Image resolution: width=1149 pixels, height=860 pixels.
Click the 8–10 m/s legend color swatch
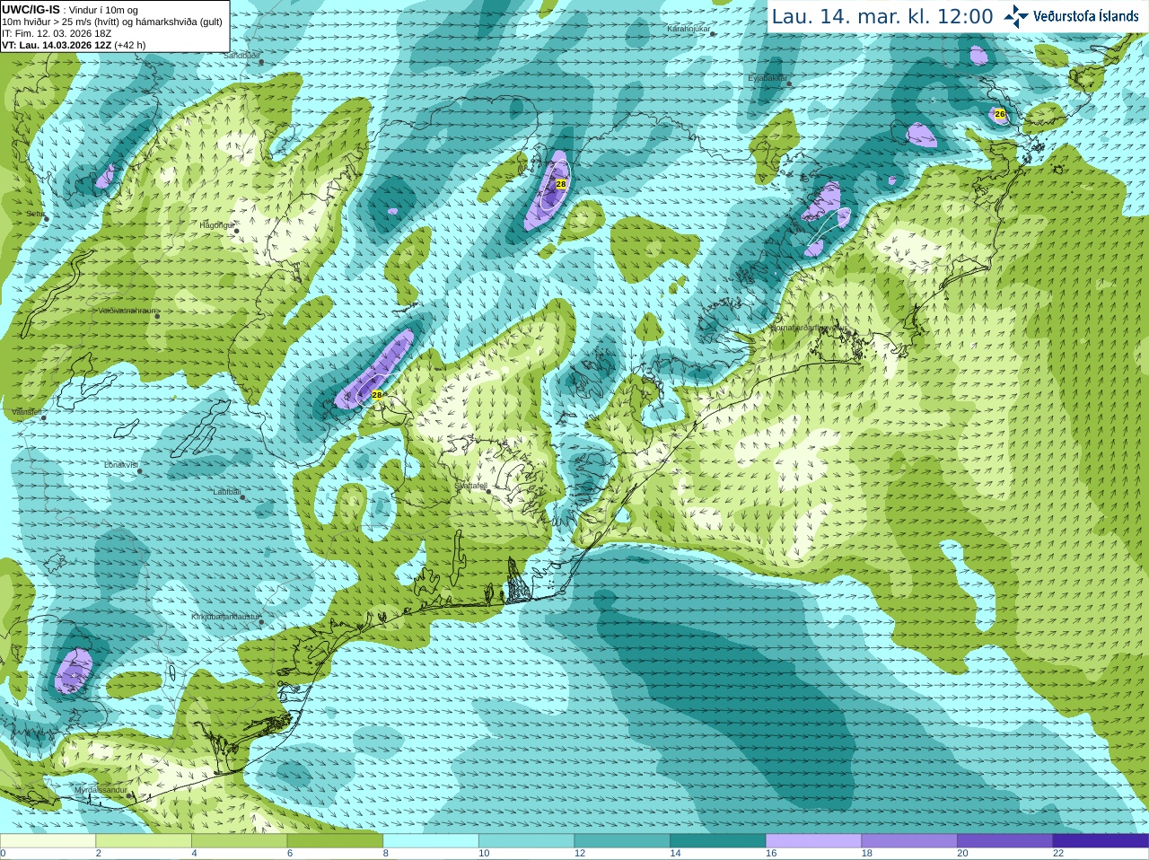tap(431, 840)
